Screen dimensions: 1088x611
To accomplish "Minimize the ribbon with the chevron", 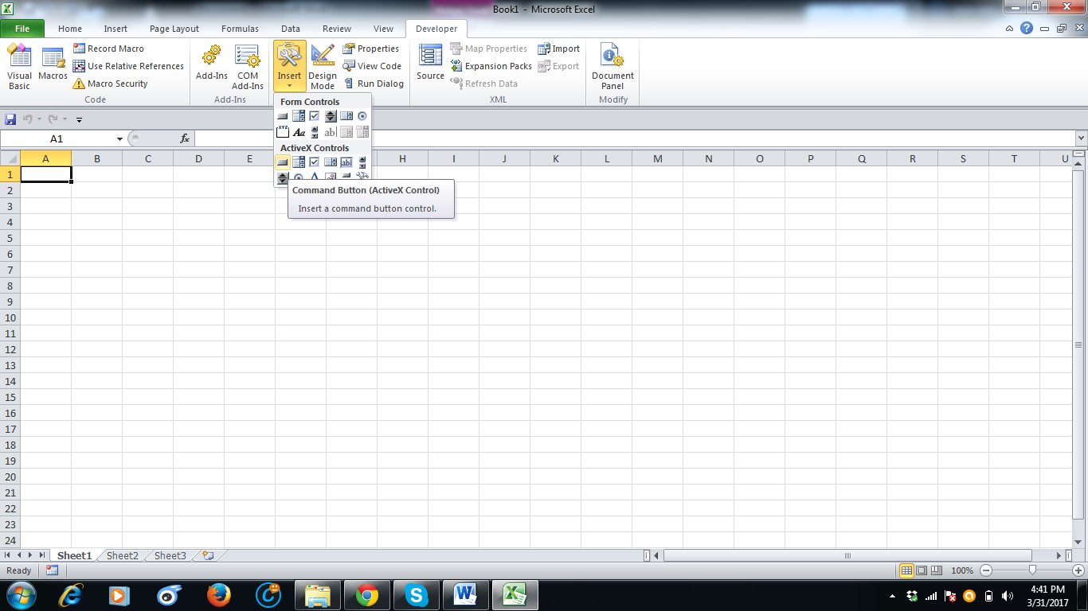I will coord(1010,29).
